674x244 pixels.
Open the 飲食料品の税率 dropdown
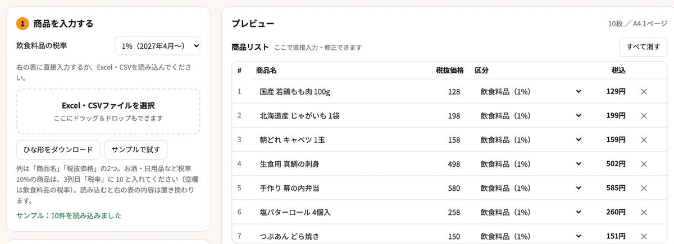[157, 45]
